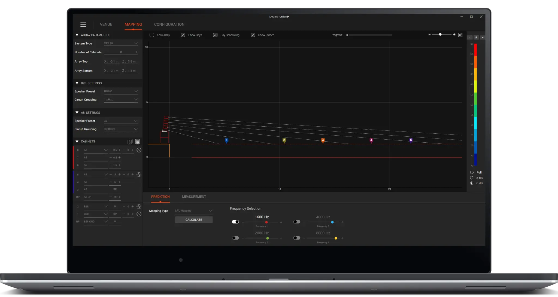558x297 pixels.
Task: Enable the Lock Array checkbox
Action: tap(152, 35)
